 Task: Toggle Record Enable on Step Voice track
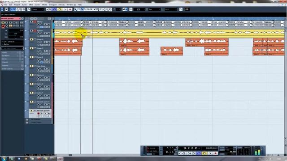click(39, 68)
